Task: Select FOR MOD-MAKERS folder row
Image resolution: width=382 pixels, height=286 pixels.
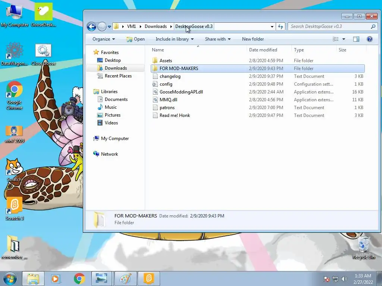Action: pyautogui.click(x=258, y=69)
